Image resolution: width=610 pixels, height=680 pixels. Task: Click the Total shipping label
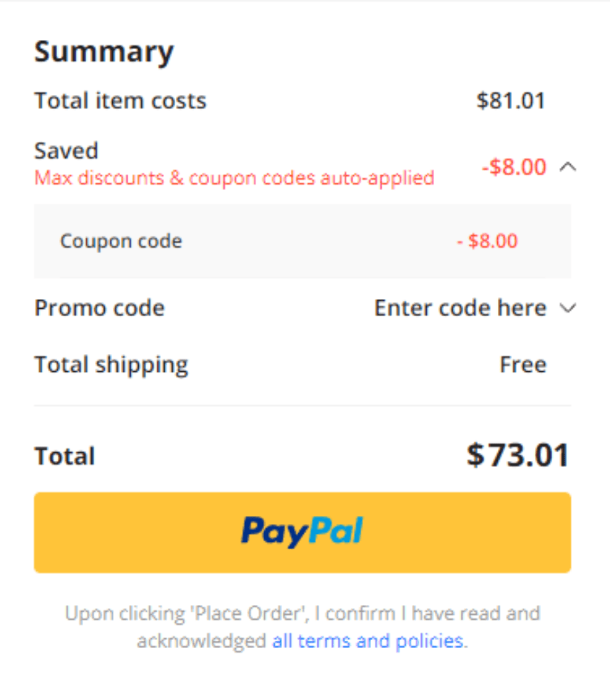(x=112, y=365)
